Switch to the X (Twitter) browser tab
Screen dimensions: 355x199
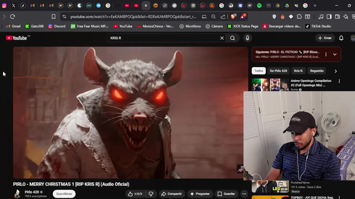tap(14, 6)
